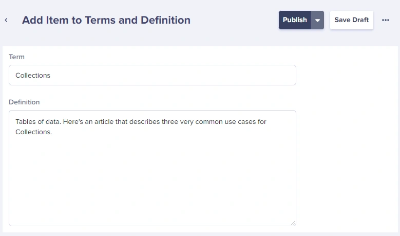Grab the Definition textarea resize handle
Viewport: 400px width, 236px height.
point(293,223)
